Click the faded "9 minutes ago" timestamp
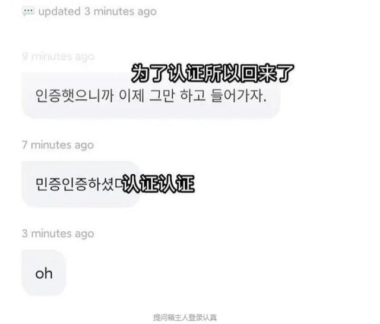This screenshot has width=380, height=324. (58, 56)
